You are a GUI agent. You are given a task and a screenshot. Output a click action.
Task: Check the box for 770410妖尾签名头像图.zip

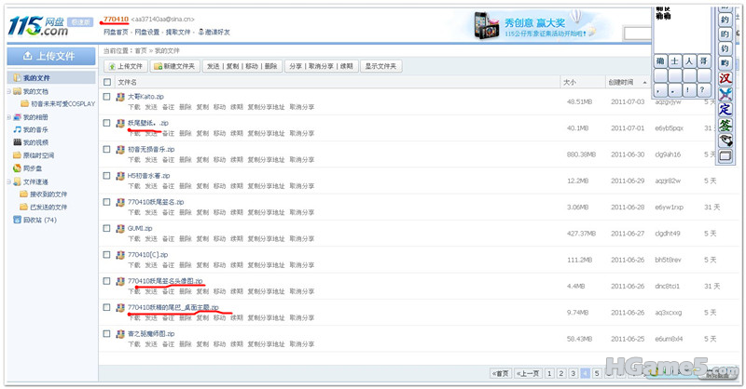[107, 281]
